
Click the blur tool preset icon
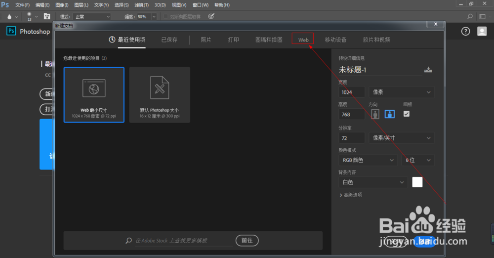pos(9,16)
